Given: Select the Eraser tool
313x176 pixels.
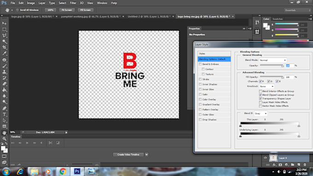Looking at the screenshot, I should (4, 84).
